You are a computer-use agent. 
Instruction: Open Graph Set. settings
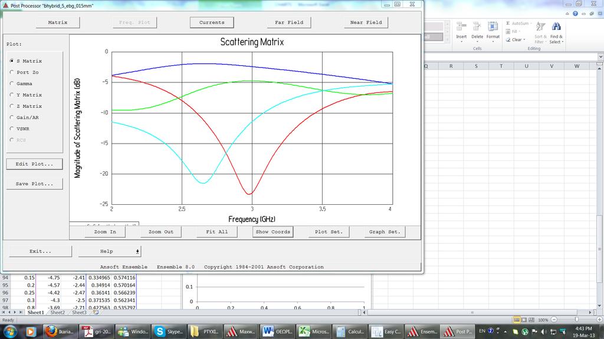pyautogui.click(x=385, y=232)
